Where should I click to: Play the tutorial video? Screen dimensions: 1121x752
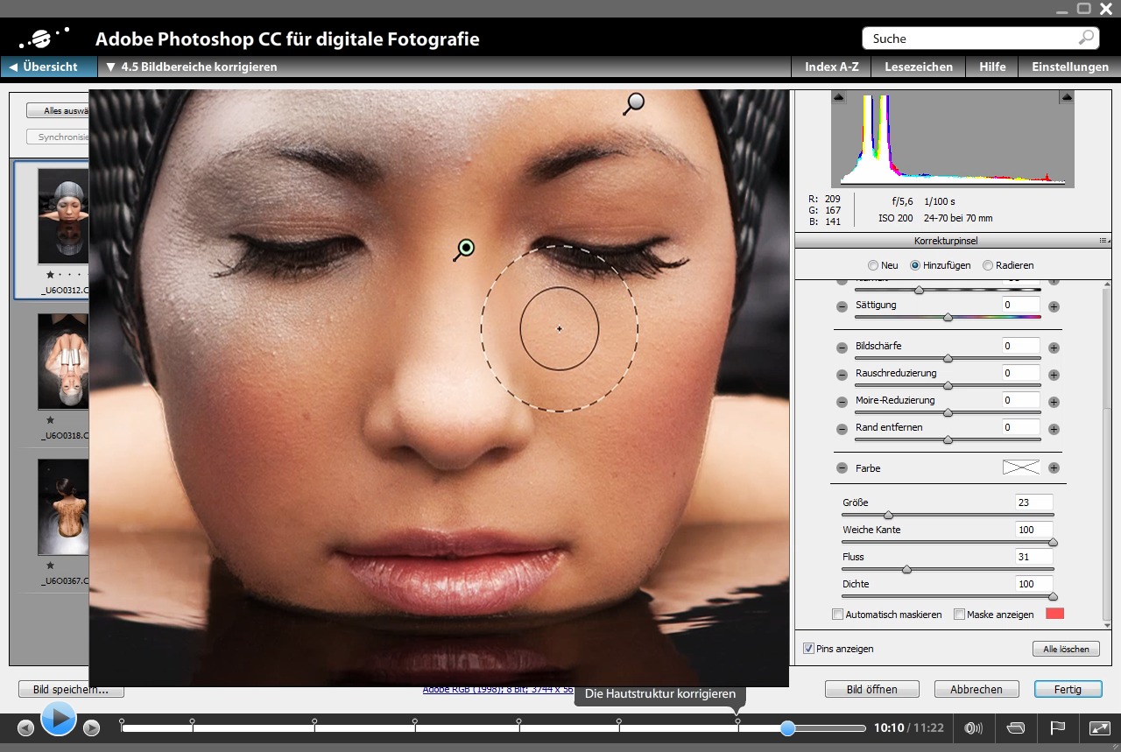click(58, 719)
